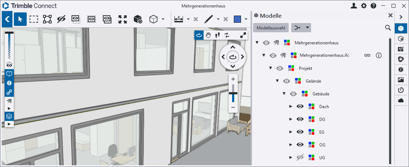Select the markup pencil tool
This screenshot has height=167, width=409.
click(x=209, y=19)
